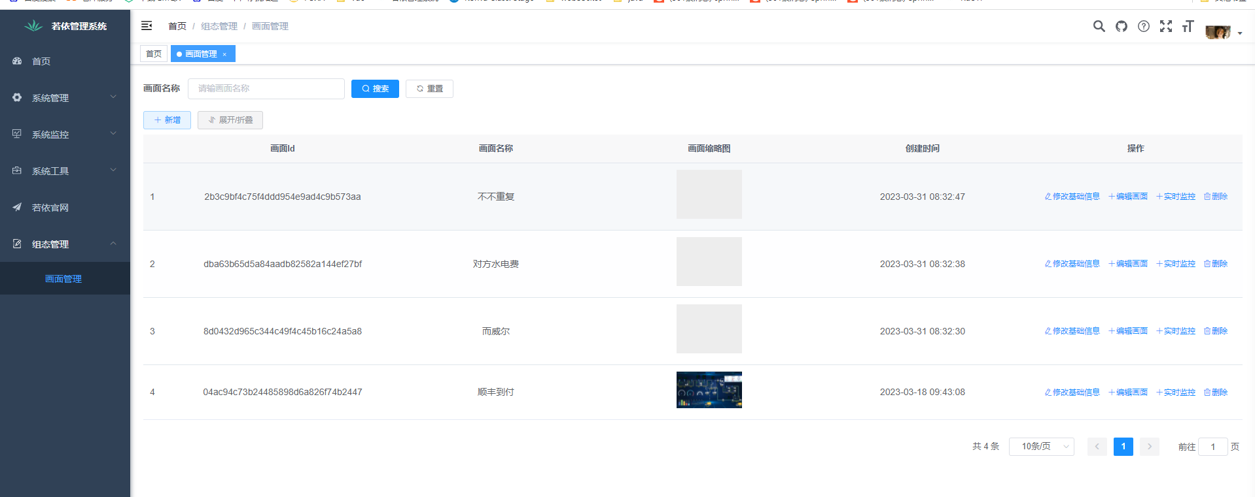Open the GitHub source icon
This screenshot has height=497, width=1255.
coord(1121,26)
